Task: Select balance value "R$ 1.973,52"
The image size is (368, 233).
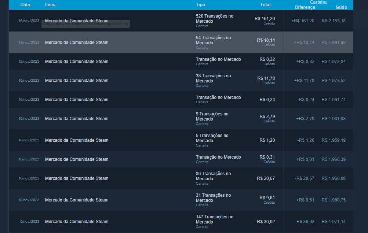Action: pos(334,80)
